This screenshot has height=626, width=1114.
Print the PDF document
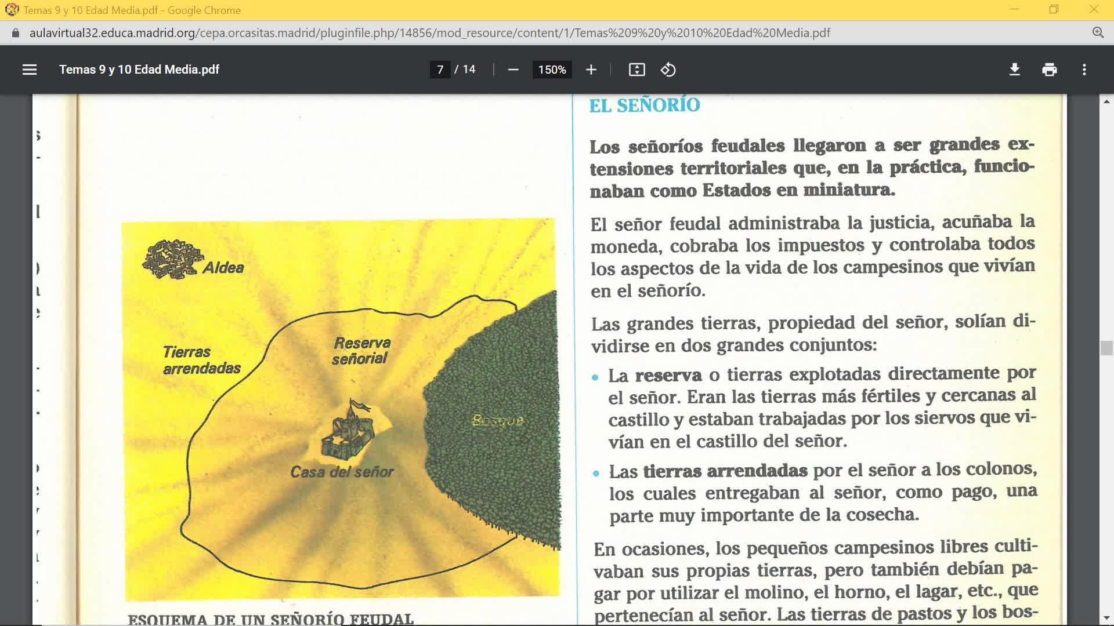(1049, 70)
